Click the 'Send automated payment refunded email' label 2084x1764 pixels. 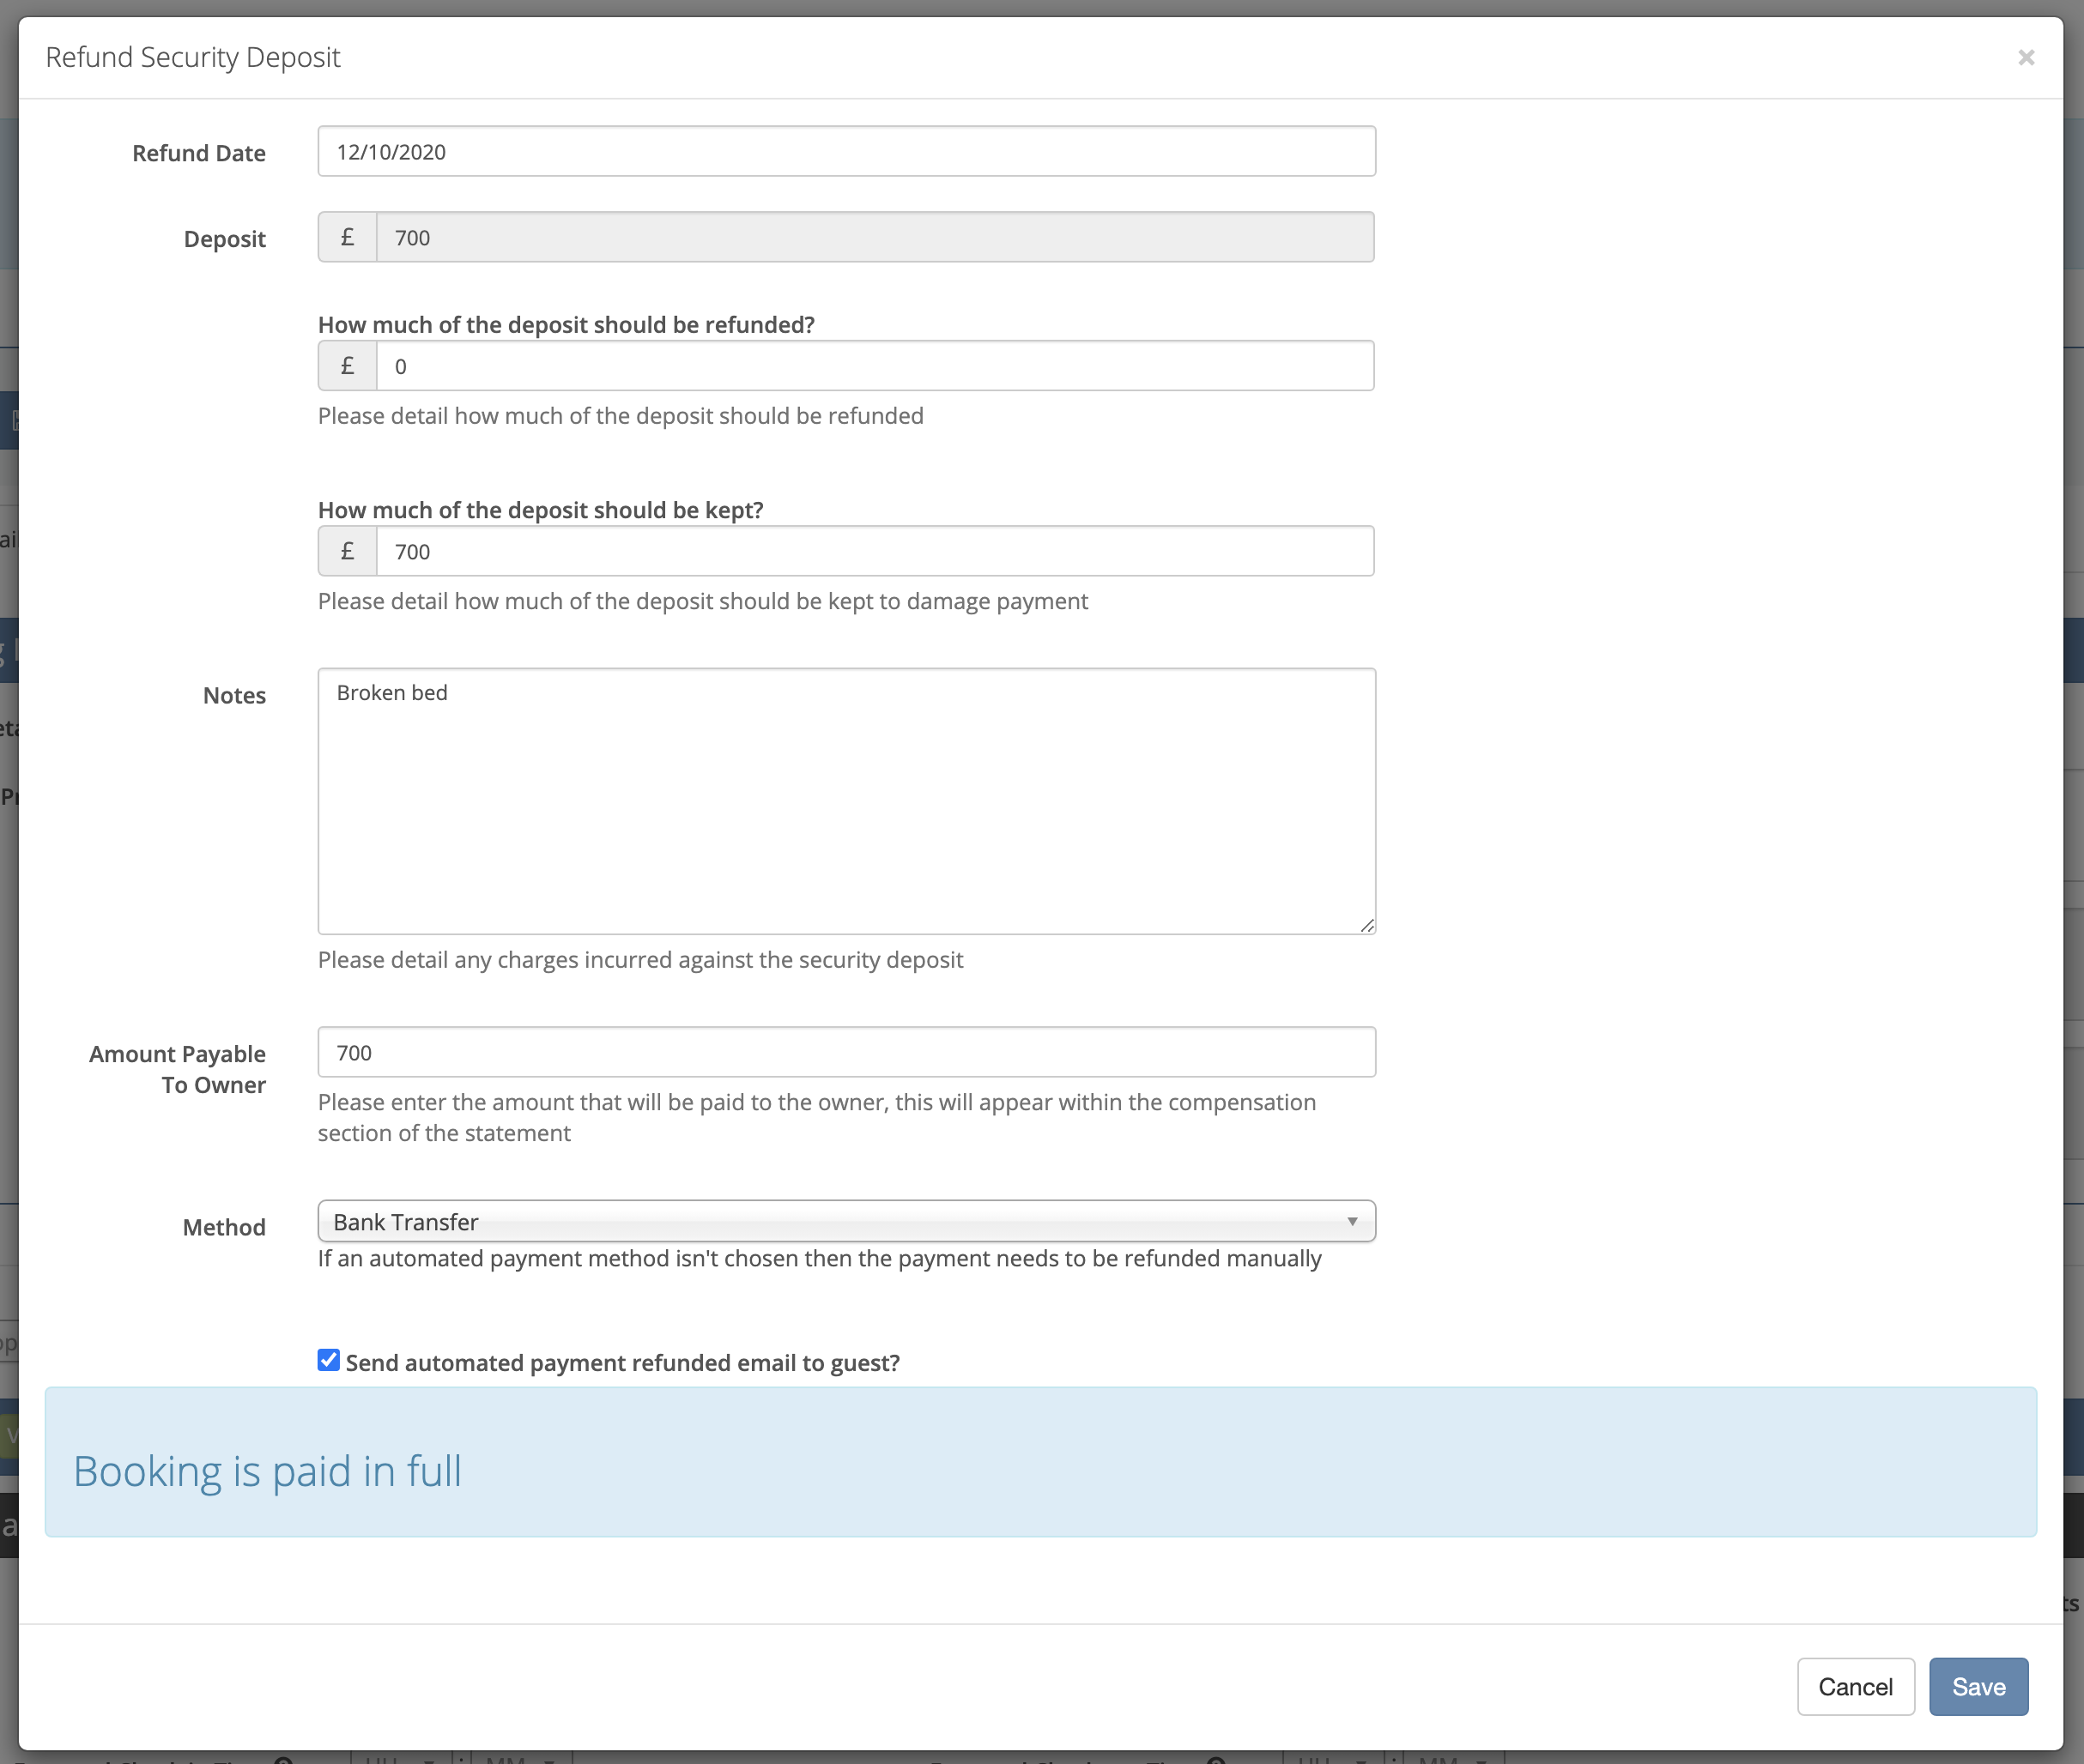point(622,1363)
